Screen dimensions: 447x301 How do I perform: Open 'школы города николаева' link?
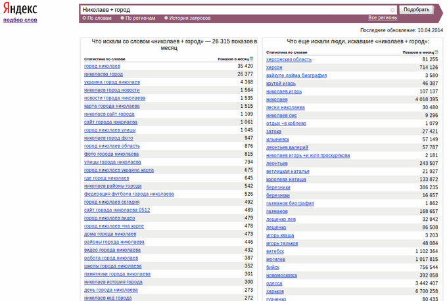tap(113, 266)
